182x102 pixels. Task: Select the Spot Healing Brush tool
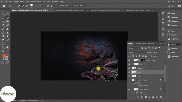click(x=8, y=25)
